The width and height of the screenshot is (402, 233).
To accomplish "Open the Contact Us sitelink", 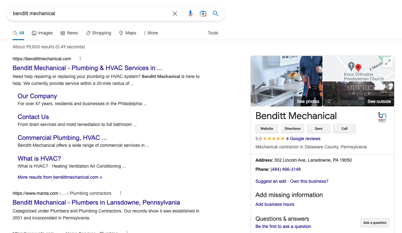I will (33, 117).
